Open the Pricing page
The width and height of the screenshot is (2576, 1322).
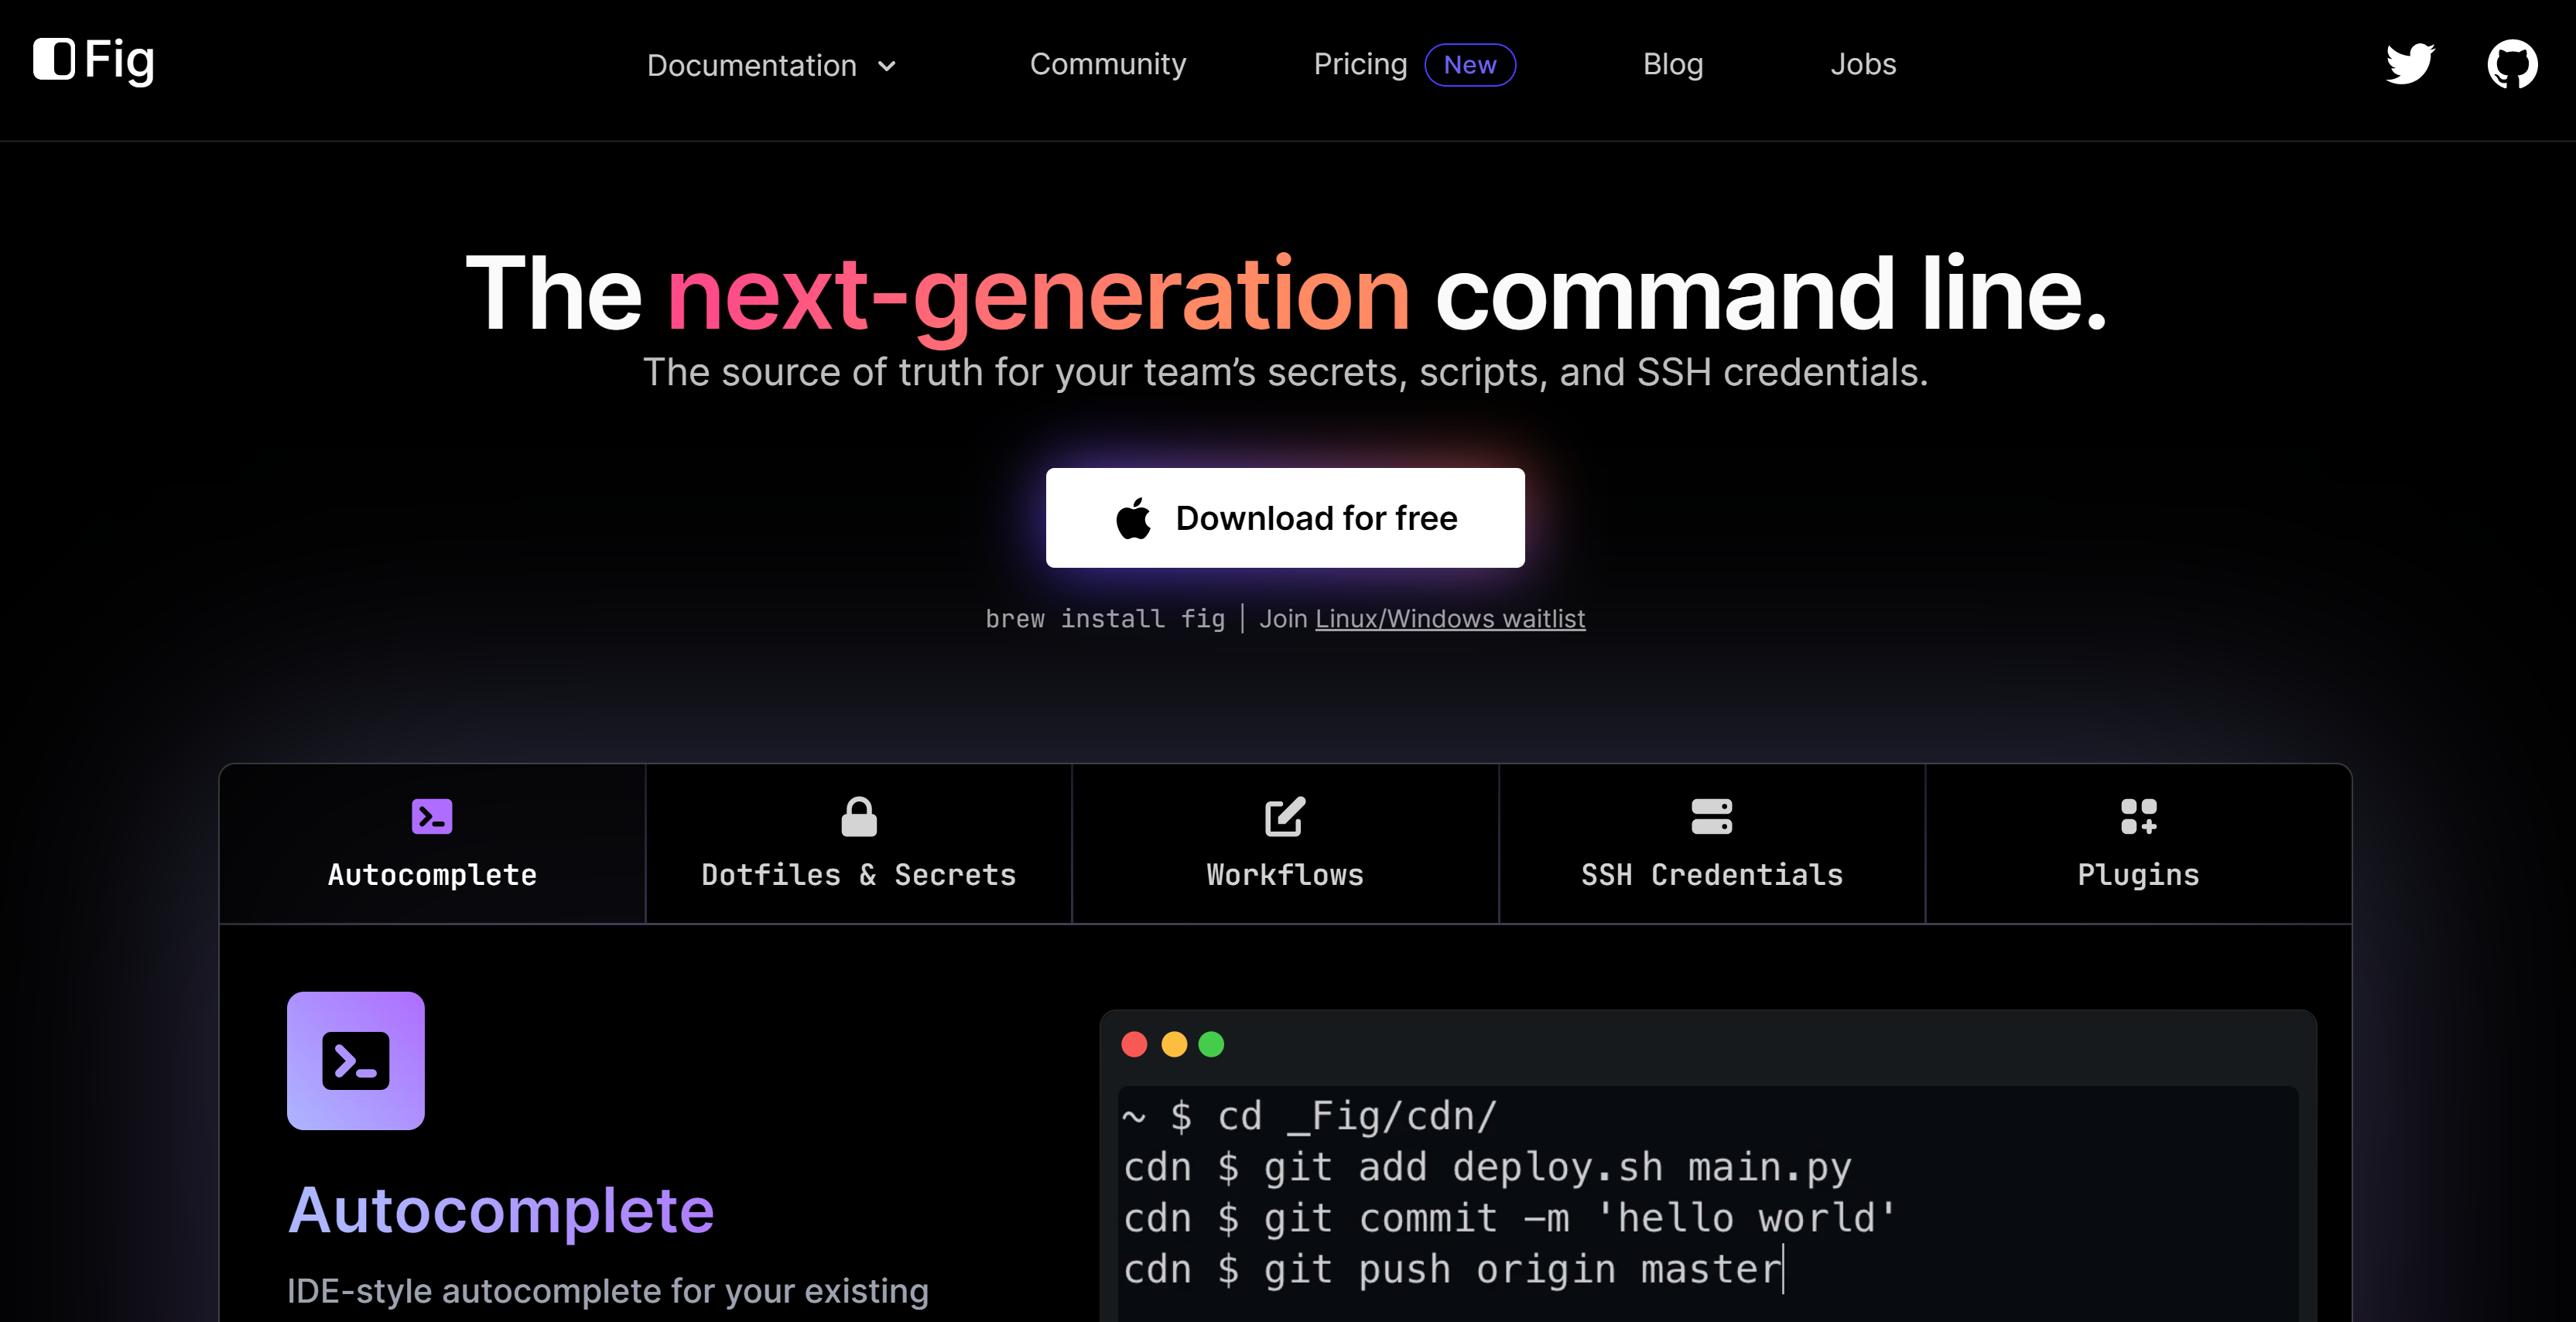[1360, 64]
